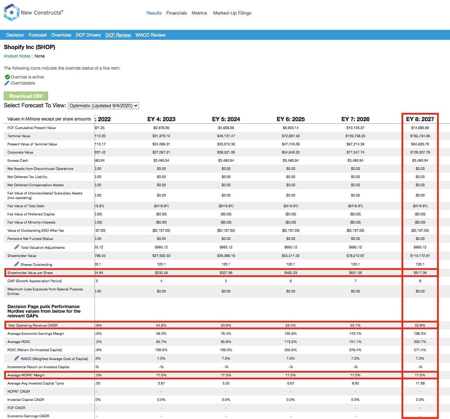Screen dimensions: 450x419
Task: Select the $165,734.96 terminal value
Action: (x=420, y=136)
